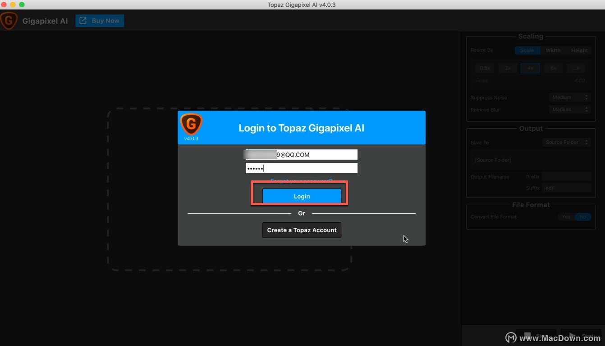Click the Convert File Format label

point(494,217)
